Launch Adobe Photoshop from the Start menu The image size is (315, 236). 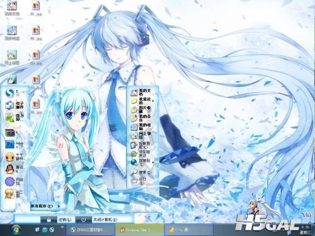pyautogui.click(x=14, y=144)
